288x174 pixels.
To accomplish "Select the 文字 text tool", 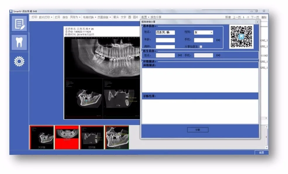I will (x=123, y=18).
